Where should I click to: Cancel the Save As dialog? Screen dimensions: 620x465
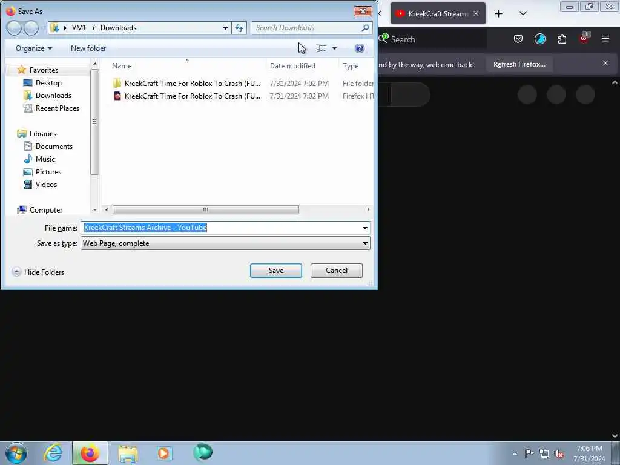pos(337,271)
